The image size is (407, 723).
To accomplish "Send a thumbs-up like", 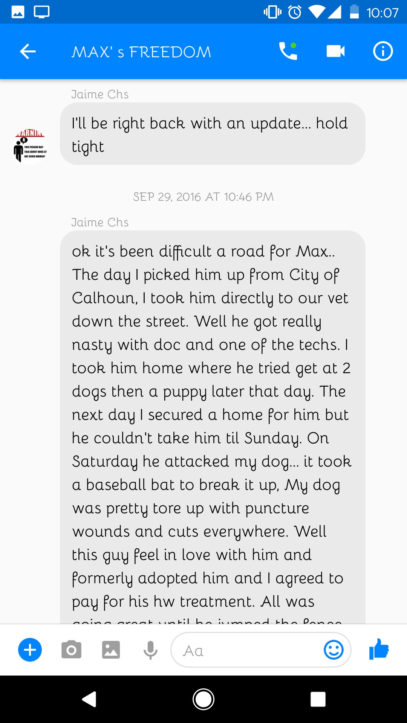I will click(x=379, y=649).
